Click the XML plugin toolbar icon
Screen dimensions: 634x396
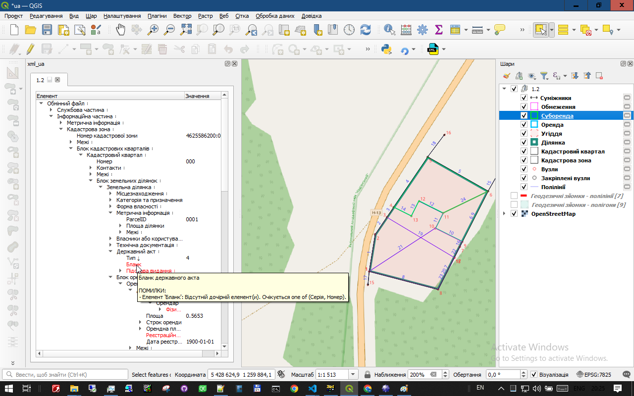(432, 49)
